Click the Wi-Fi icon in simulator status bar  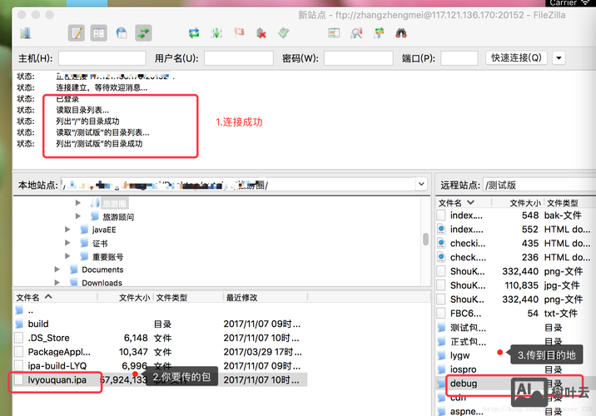pyautogui.click(x=584, y=2)
